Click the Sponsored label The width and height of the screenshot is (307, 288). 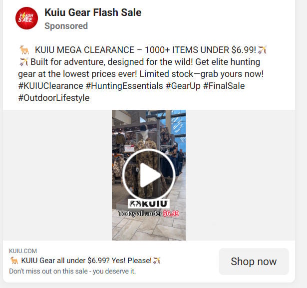coord(66,26)
